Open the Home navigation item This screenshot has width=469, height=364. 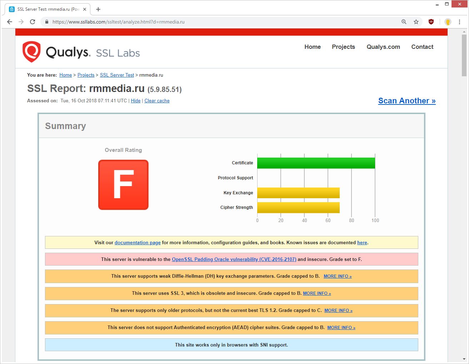tap(313, 47)
